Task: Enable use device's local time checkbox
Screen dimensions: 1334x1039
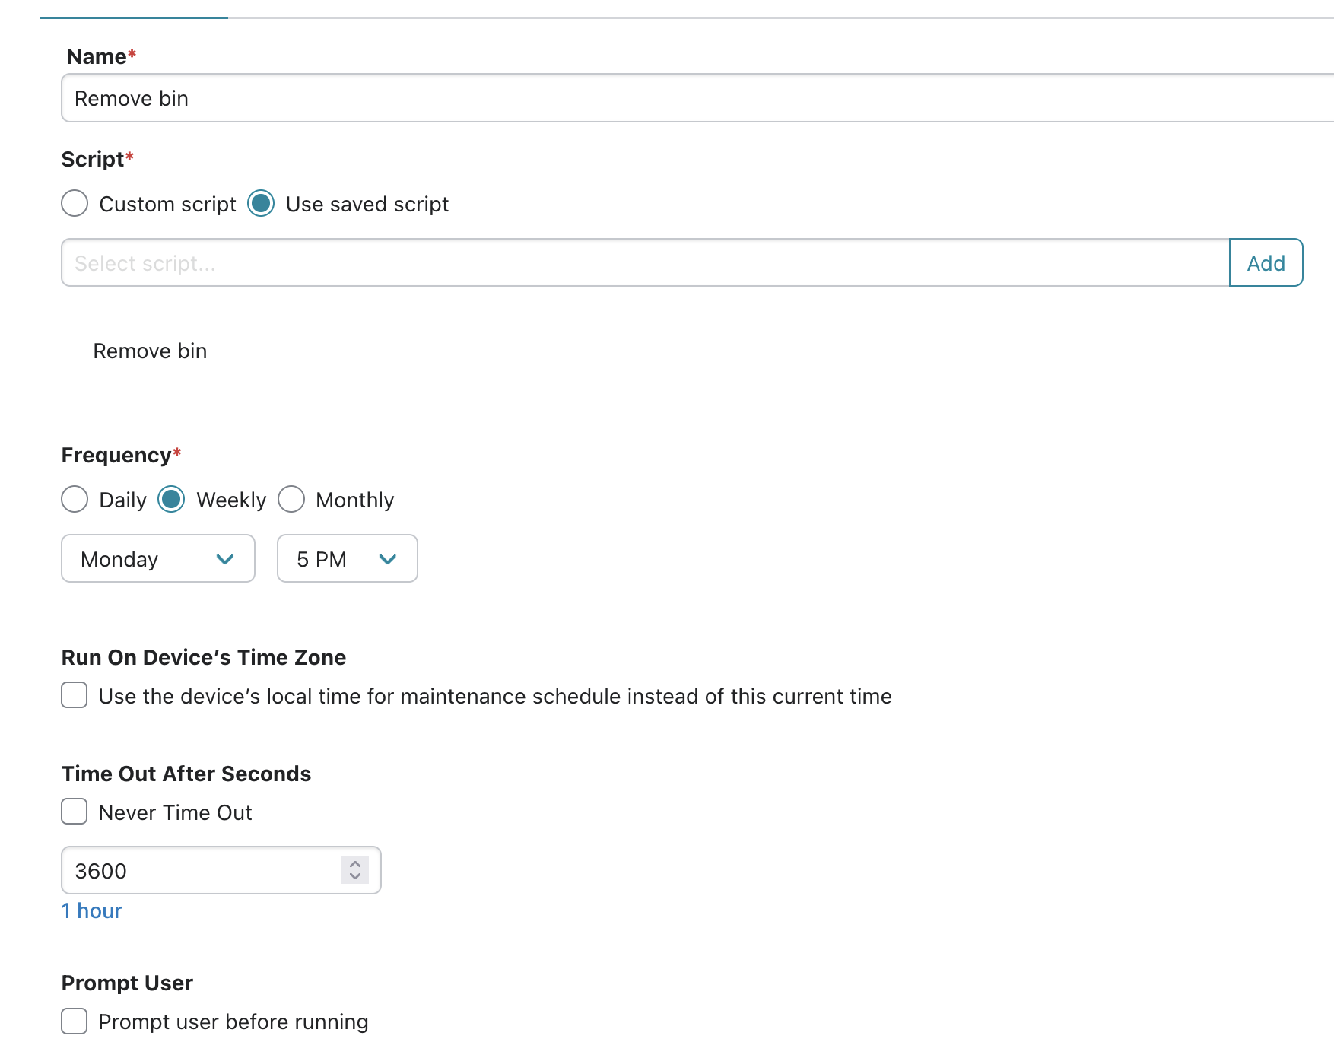Action: (x=75, y=695)
